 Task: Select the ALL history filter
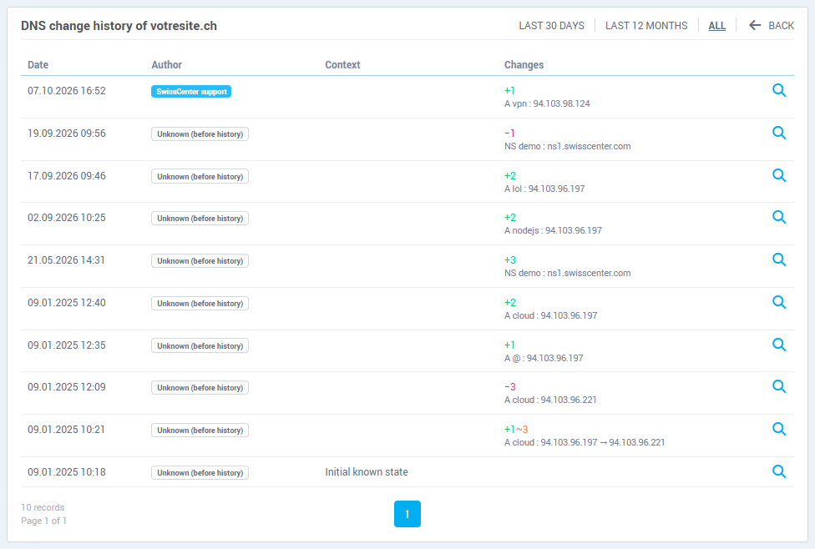[x=716, y=26]
